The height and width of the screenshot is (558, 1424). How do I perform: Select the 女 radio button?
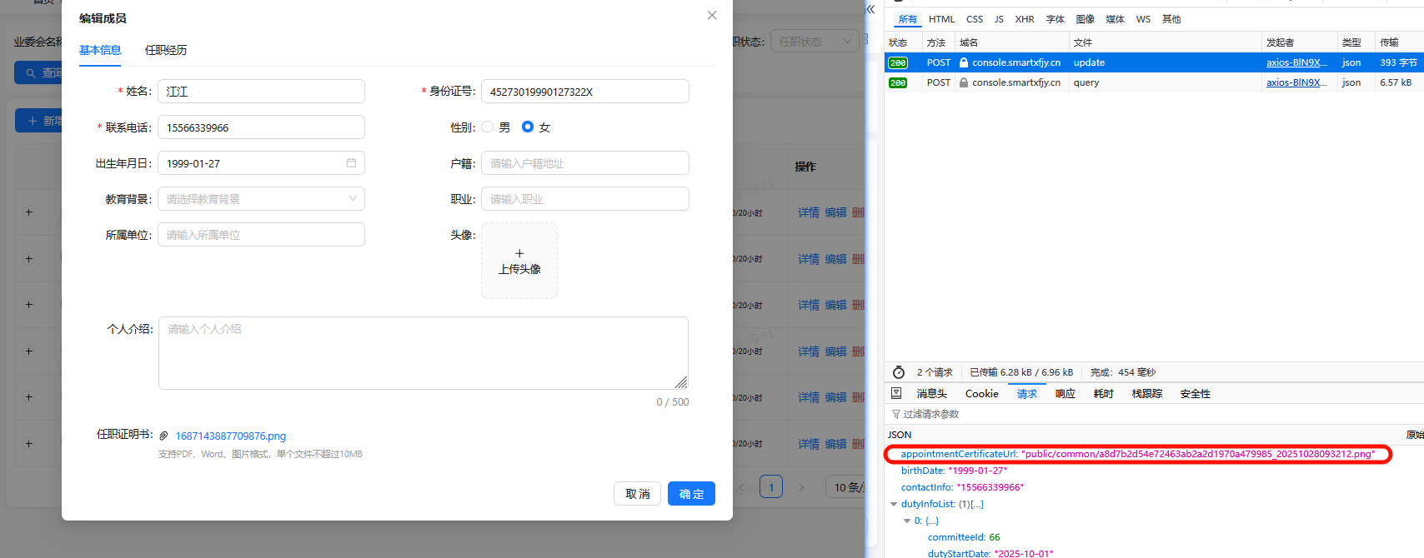click(528, 127)
